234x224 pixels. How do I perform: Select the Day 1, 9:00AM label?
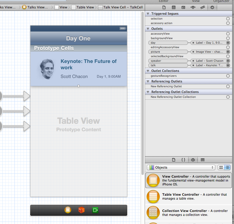[109, 76]
